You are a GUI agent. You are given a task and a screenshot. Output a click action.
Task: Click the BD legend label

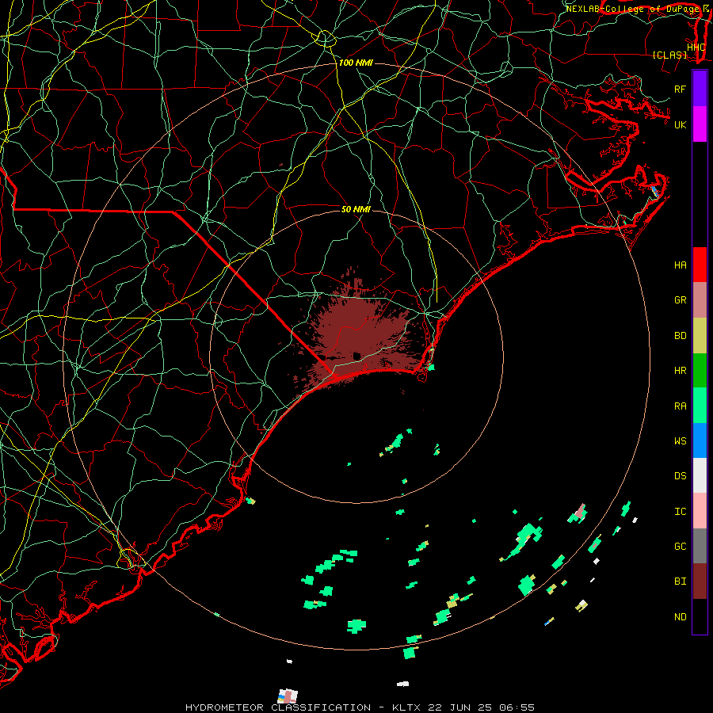(681, 336)
